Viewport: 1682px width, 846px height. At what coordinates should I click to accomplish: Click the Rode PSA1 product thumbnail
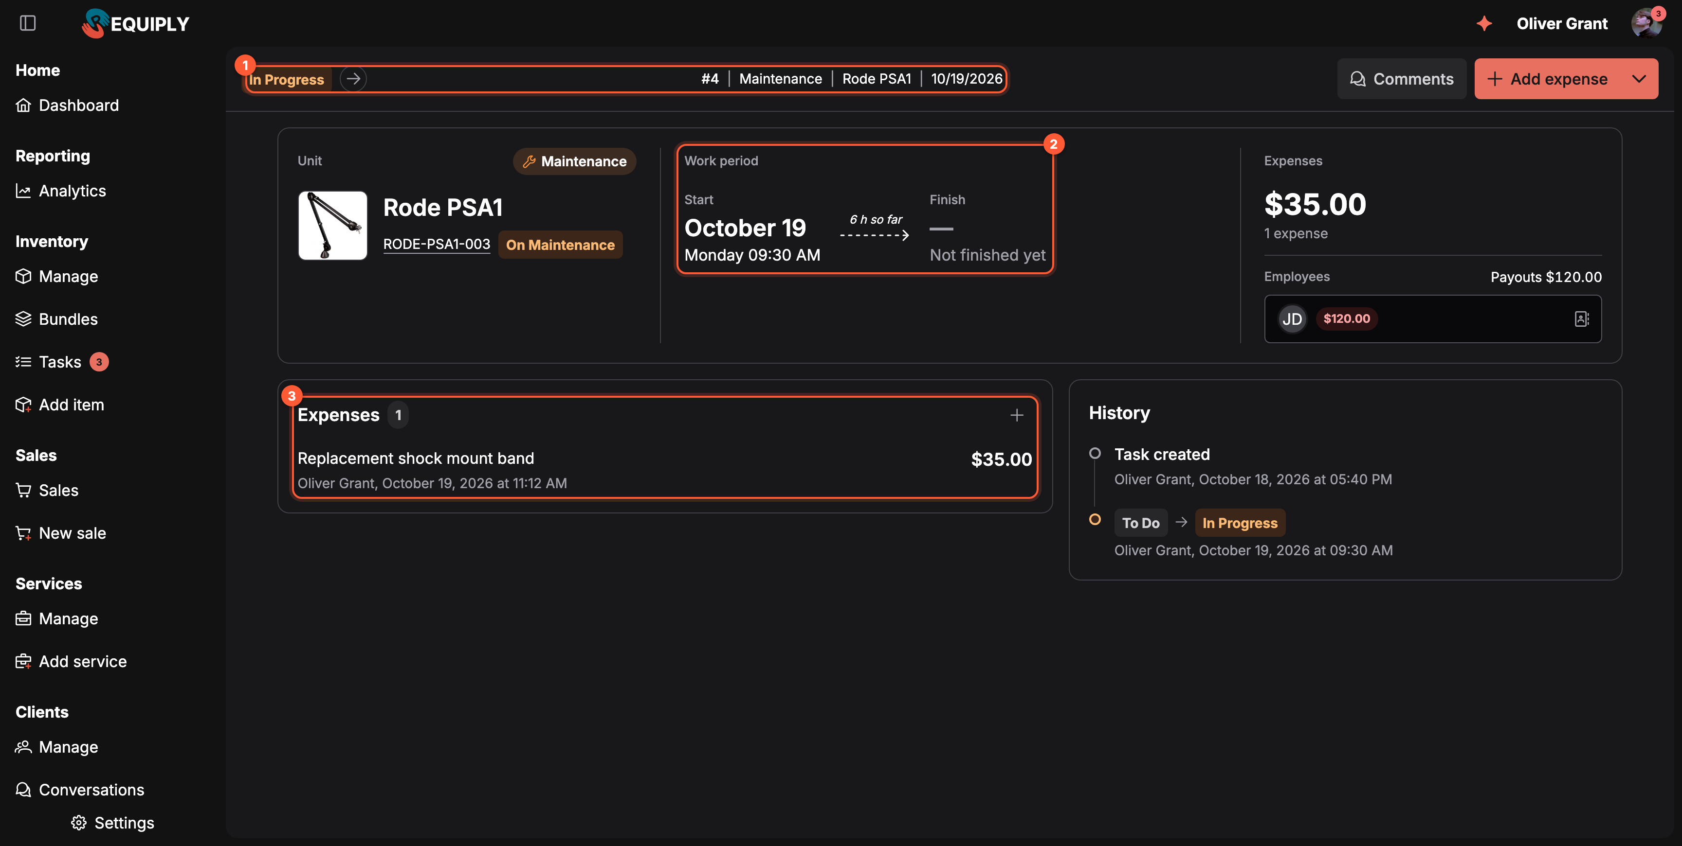point(333,226)
